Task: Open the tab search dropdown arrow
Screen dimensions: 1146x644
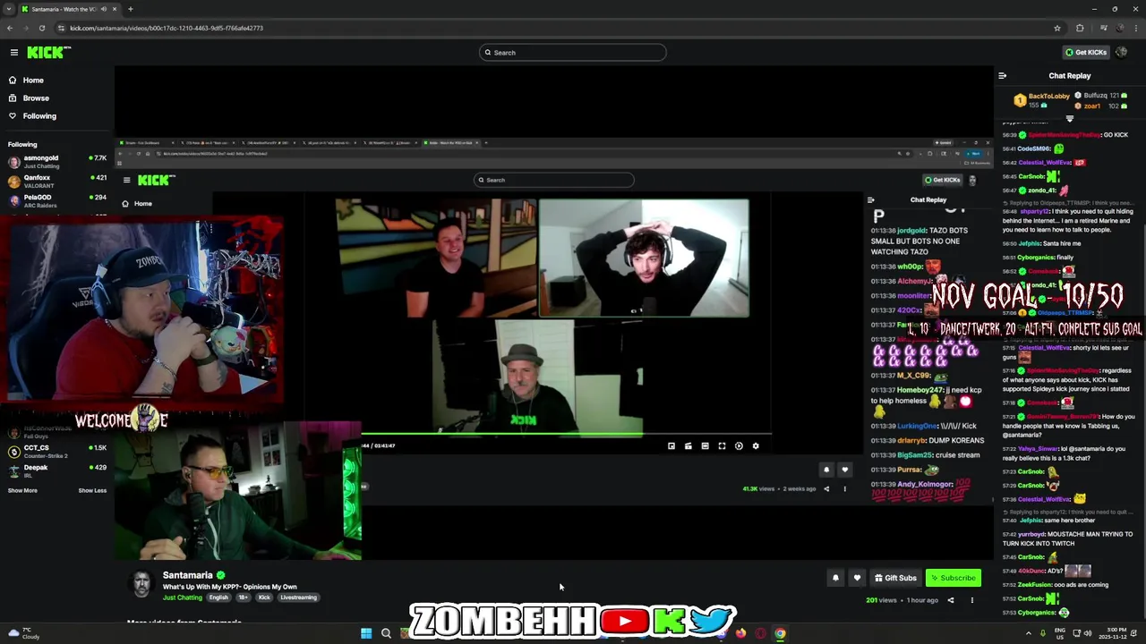Action: tap(8, 9)
